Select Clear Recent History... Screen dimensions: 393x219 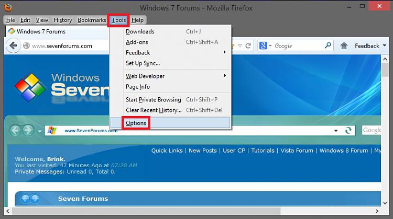point(170,110)
